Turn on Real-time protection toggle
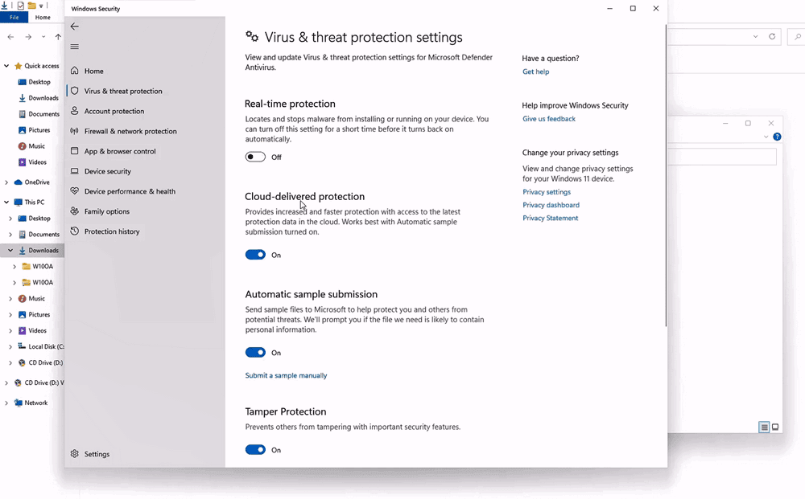 pos(255,157)
